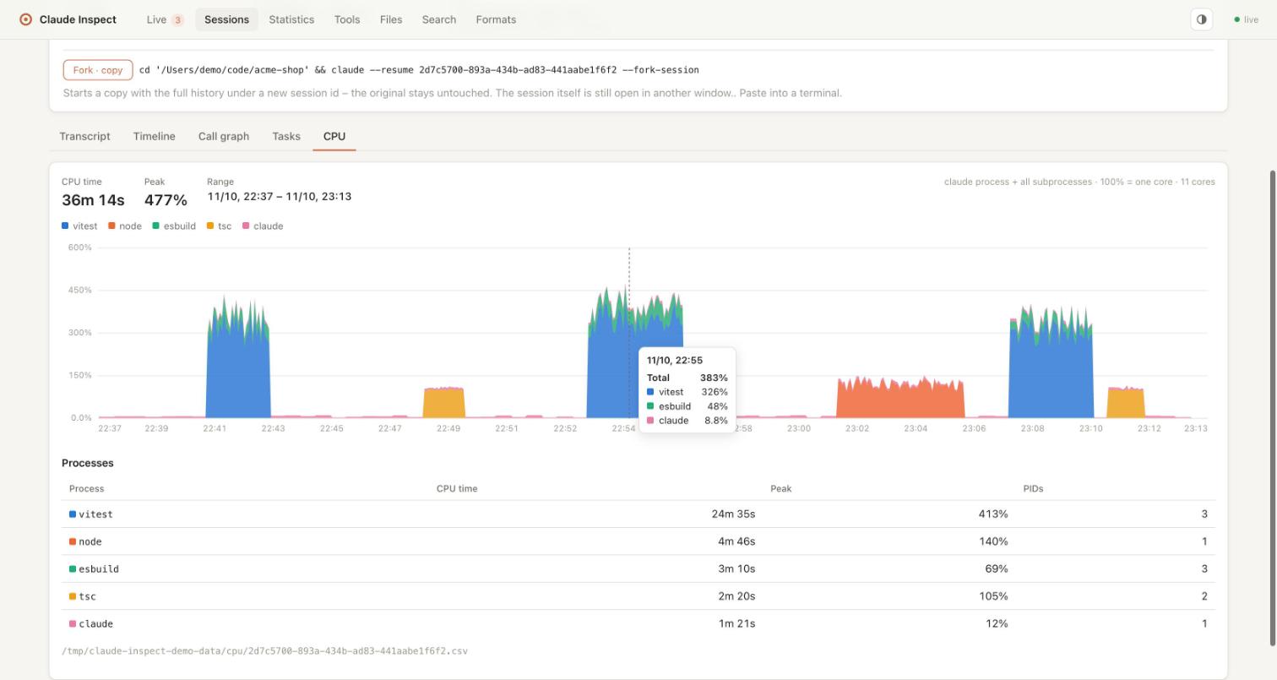Open the Files nav item
Viewport: 1277px width, 680px height.
pyautogui.click(x=391, y=19)
